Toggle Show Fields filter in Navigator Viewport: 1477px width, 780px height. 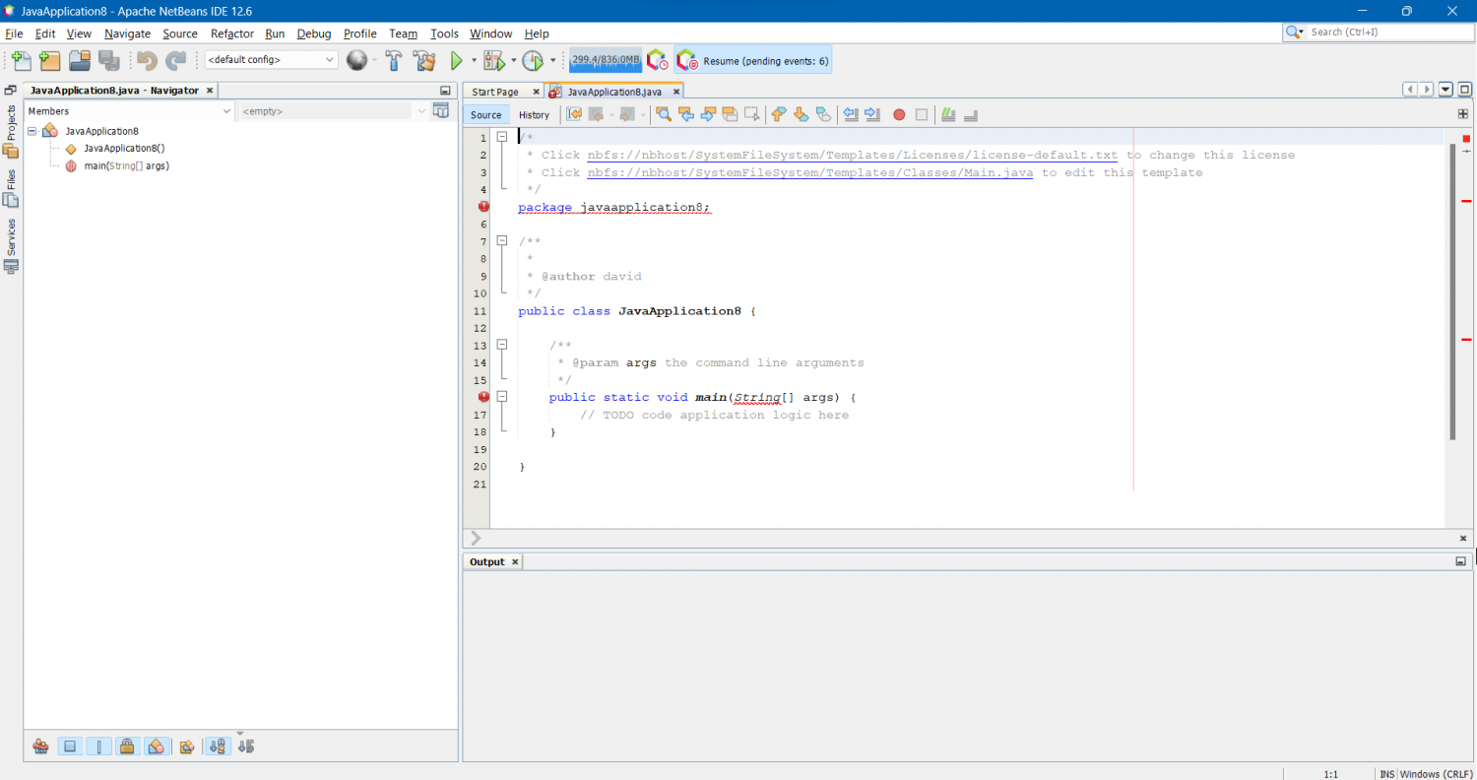[70, 747]
